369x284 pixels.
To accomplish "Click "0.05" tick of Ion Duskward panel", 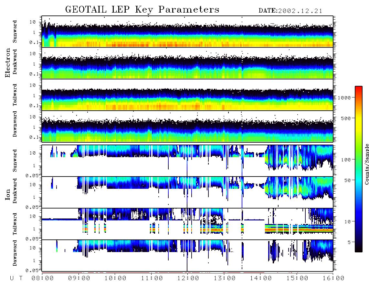I will coord(32,207).
